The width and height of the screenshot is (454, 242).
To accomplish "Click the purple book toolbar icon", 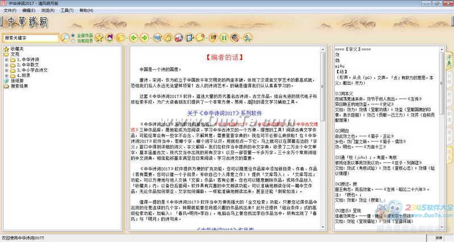I will 110,37.
